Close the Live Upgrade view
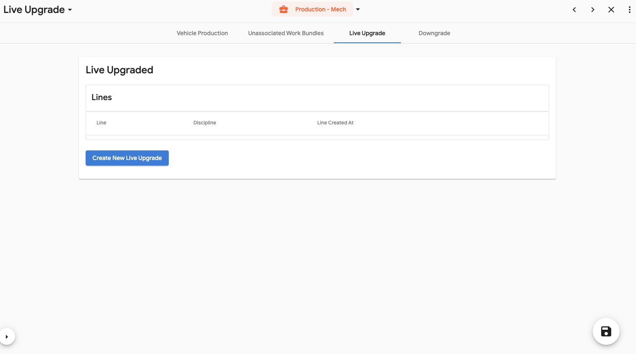 click(611, 10)
